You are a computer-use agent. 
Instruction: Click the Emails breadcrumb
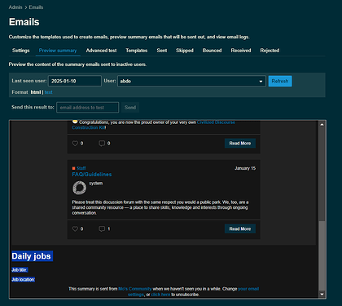coord(36,7)
